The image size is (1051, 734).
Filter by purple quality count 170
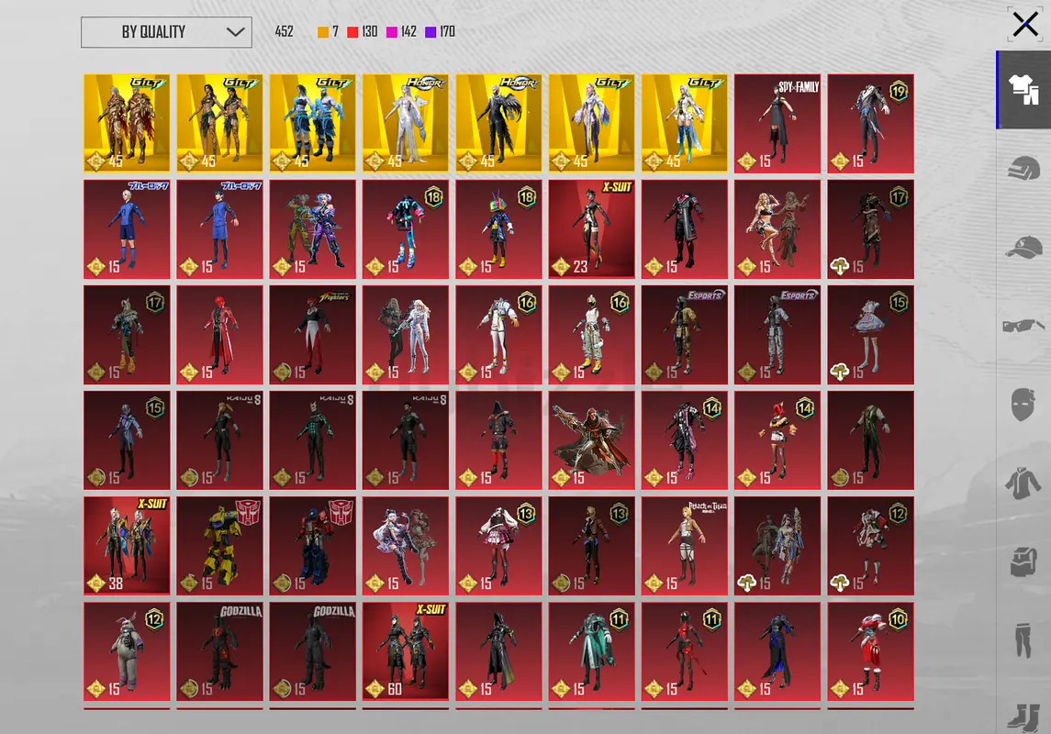coord(441,31)
